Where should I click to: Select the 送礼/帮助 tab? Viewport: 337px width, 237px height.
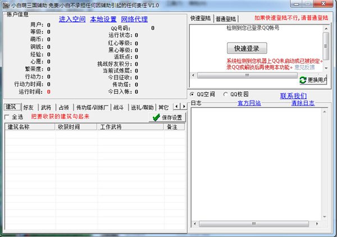pyautogui.click(x=142, y=107)
